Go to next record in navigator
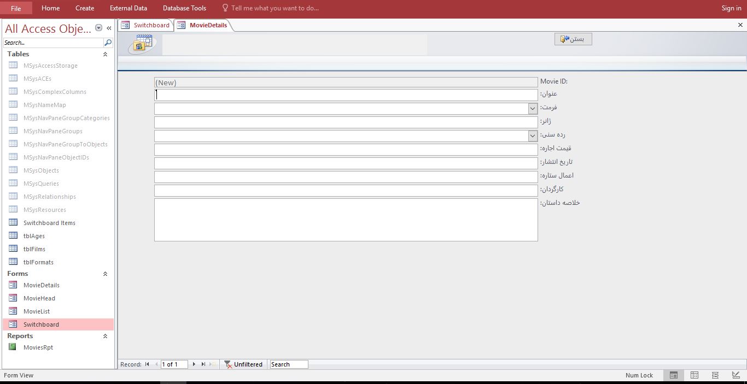747x384 pixels. coord(194,364)
